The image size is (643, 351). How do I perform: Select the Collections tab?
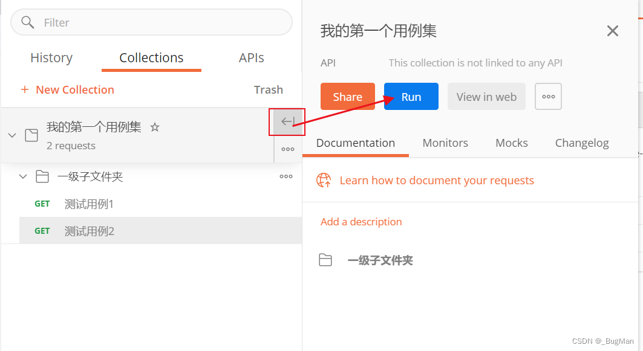click(x=151, y=58)
